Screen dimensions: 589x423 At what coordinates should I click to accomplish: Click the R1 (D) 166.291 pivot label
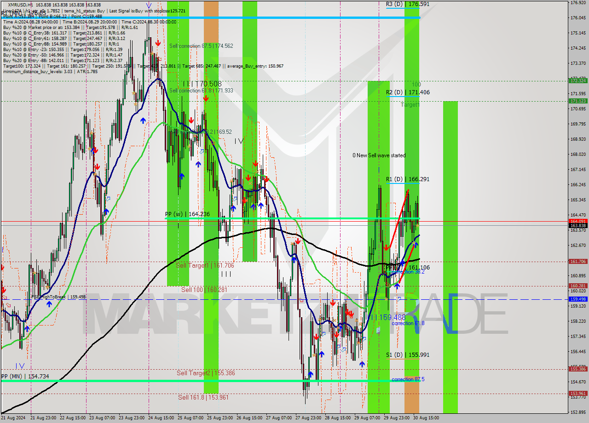[408, 179]
